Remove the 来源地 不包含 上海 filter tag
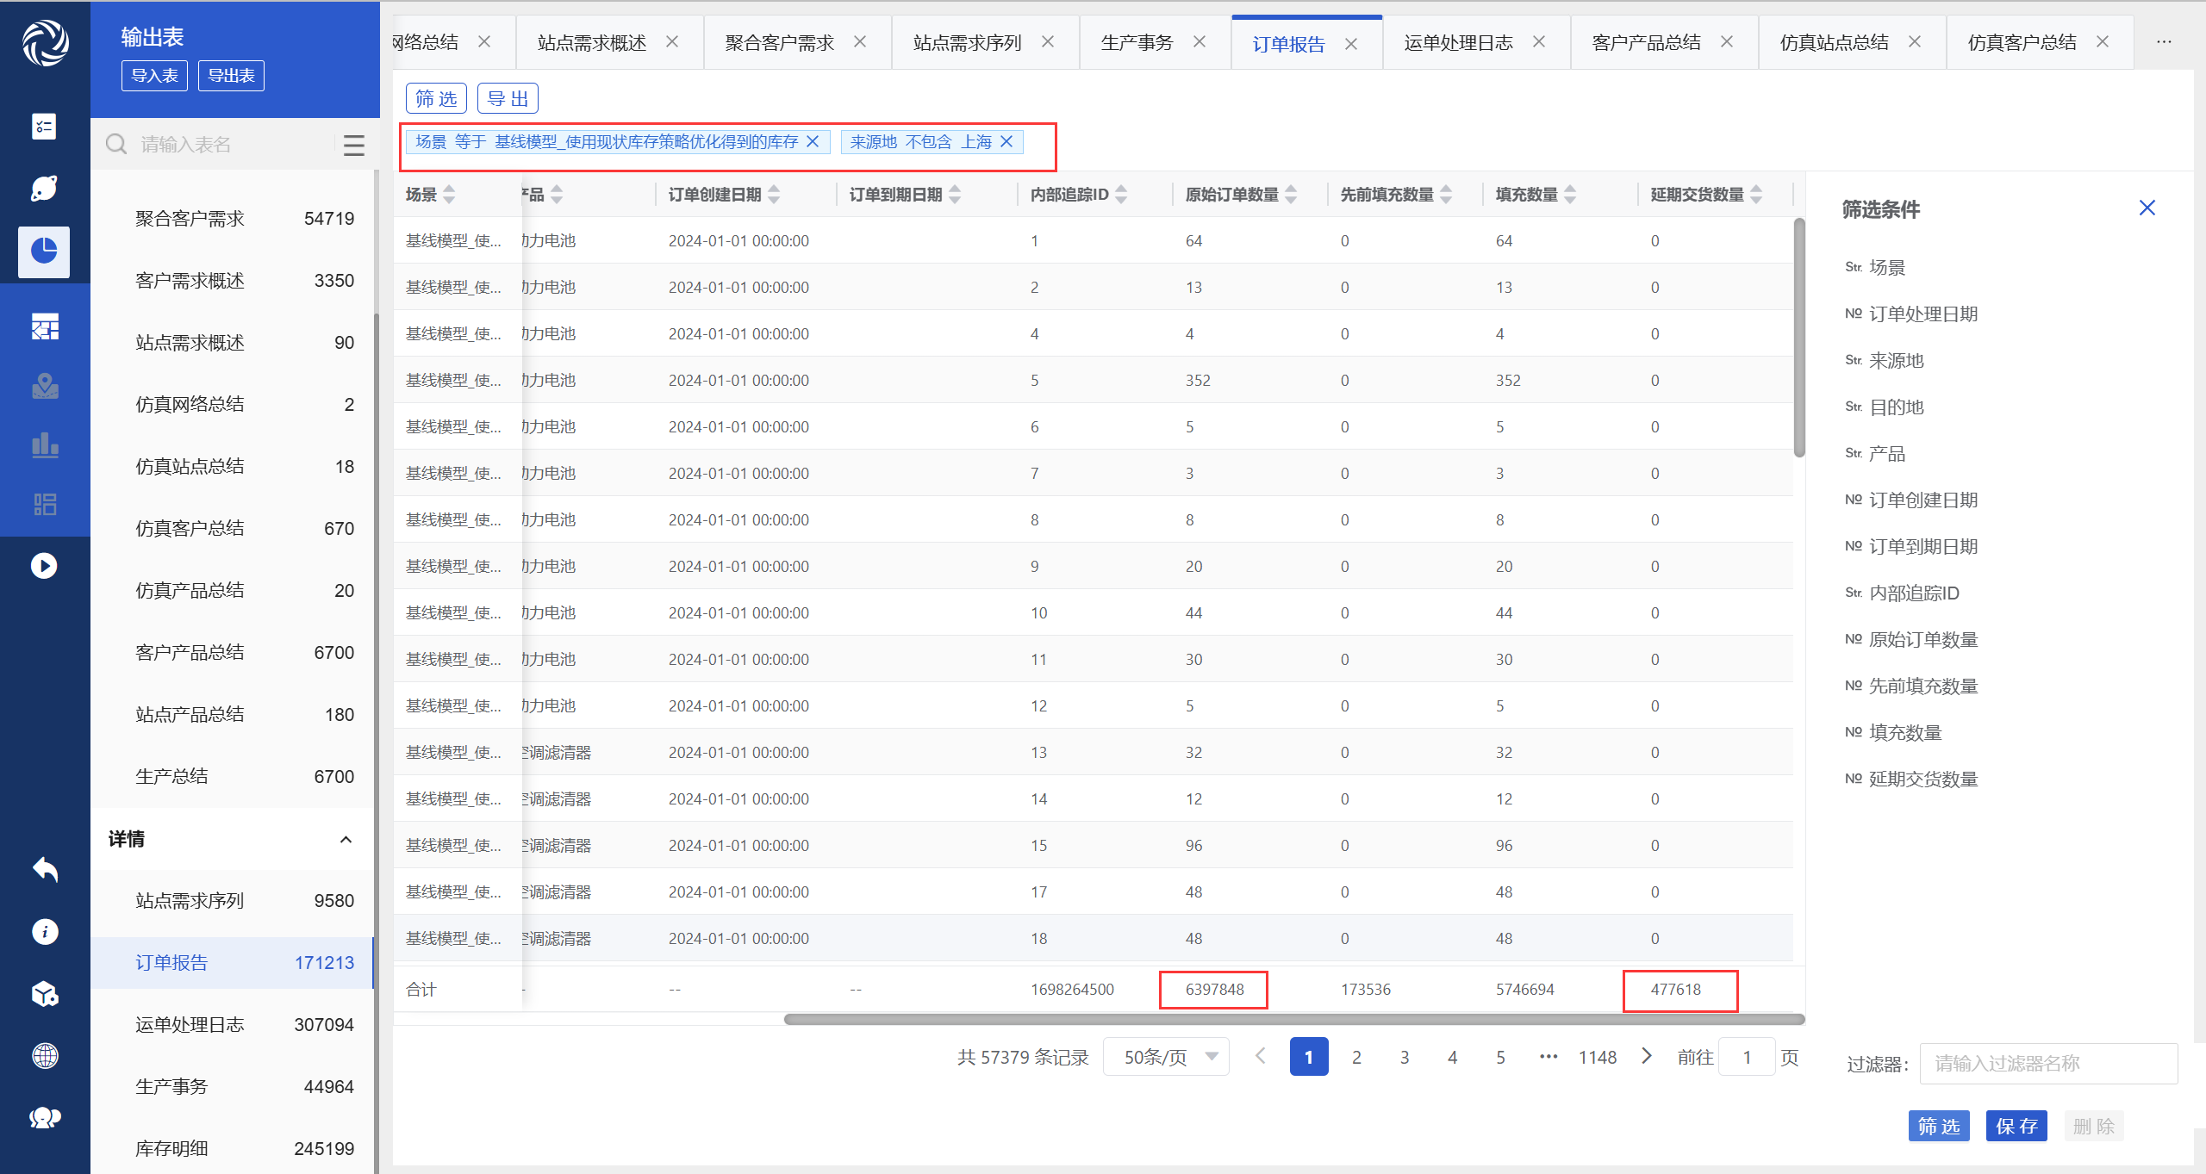2206x1174 pixels. coord(1006,142)
